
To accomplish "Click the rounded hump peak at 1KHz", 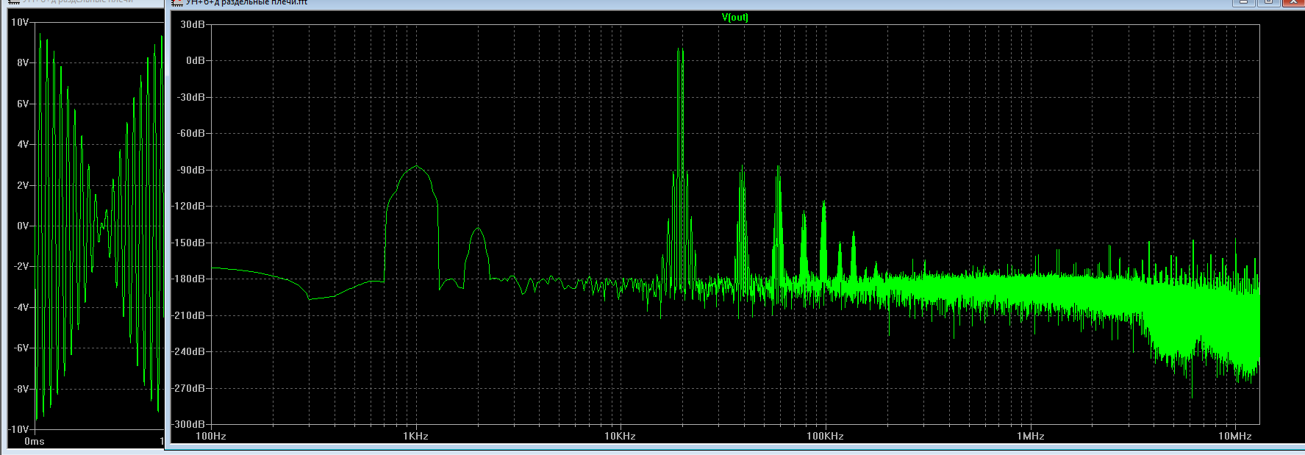I will (417, 167).
